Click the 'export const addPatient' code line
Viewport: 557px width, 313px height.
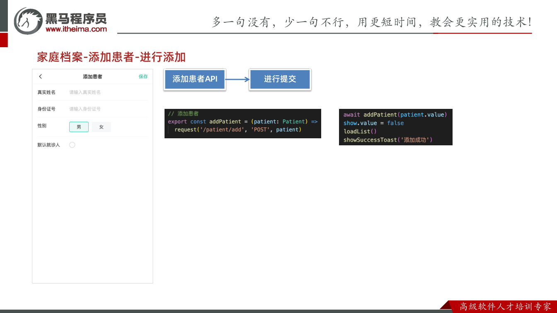tap(242, 122)
